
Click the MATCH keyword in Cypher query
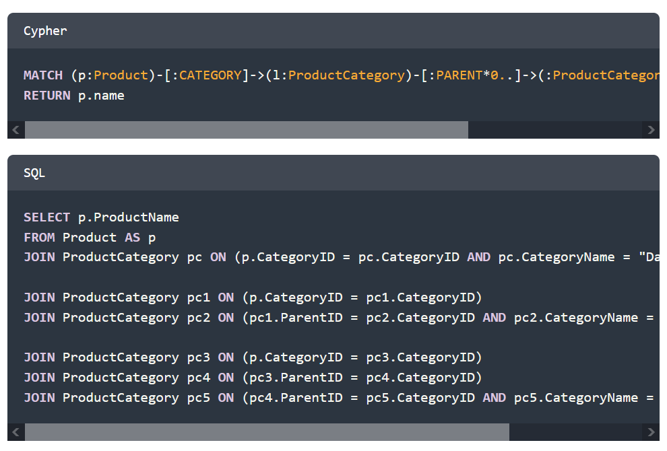click(43, 75)
